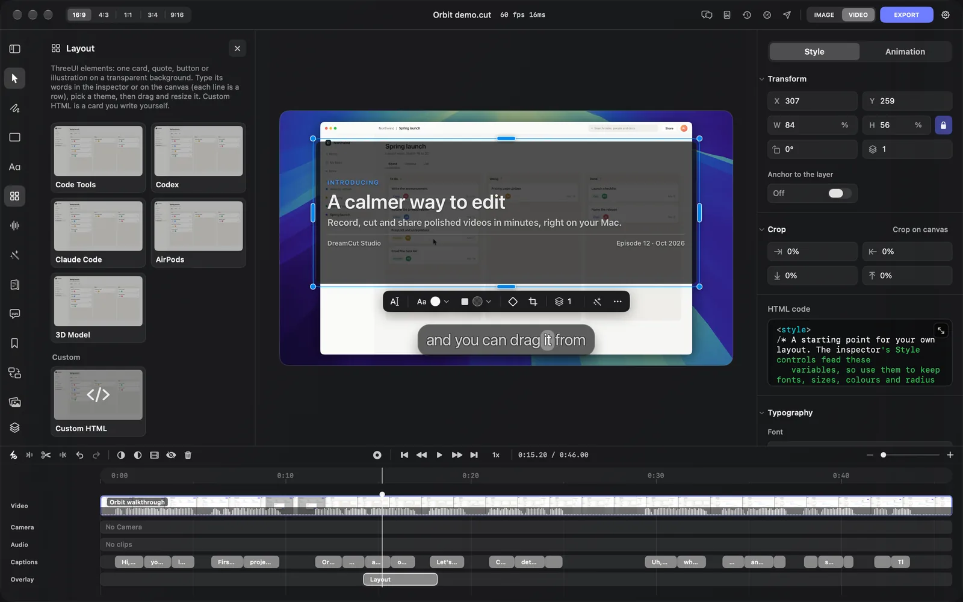The height and width of the screenshot is (602, 963).
Task: Switch to VIDEO mode
Action: [x=858, y=15]
